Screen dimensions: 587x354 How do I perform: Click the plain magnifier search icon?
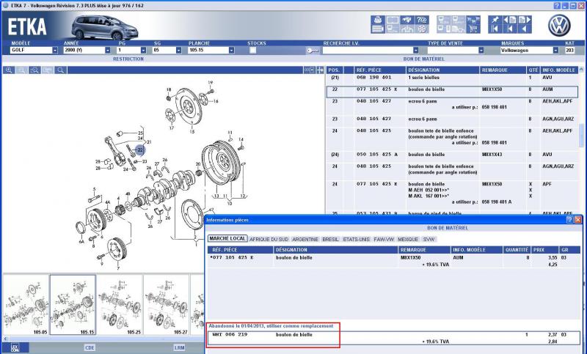[60, 70]
